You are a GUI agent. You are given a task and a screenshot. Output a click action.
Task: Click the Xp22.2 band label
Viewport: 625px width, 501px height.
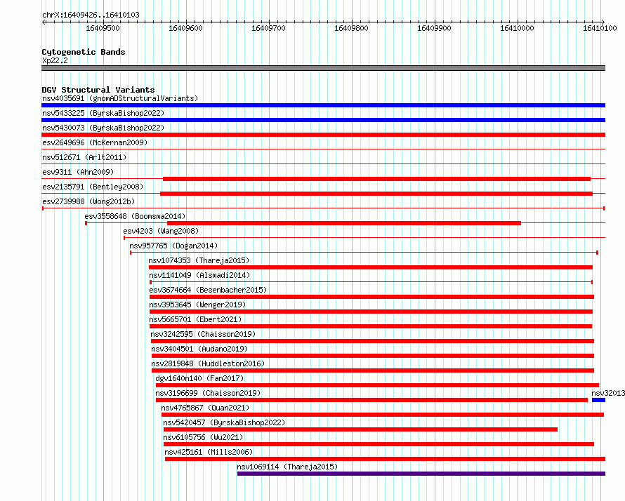pos(55,60)
